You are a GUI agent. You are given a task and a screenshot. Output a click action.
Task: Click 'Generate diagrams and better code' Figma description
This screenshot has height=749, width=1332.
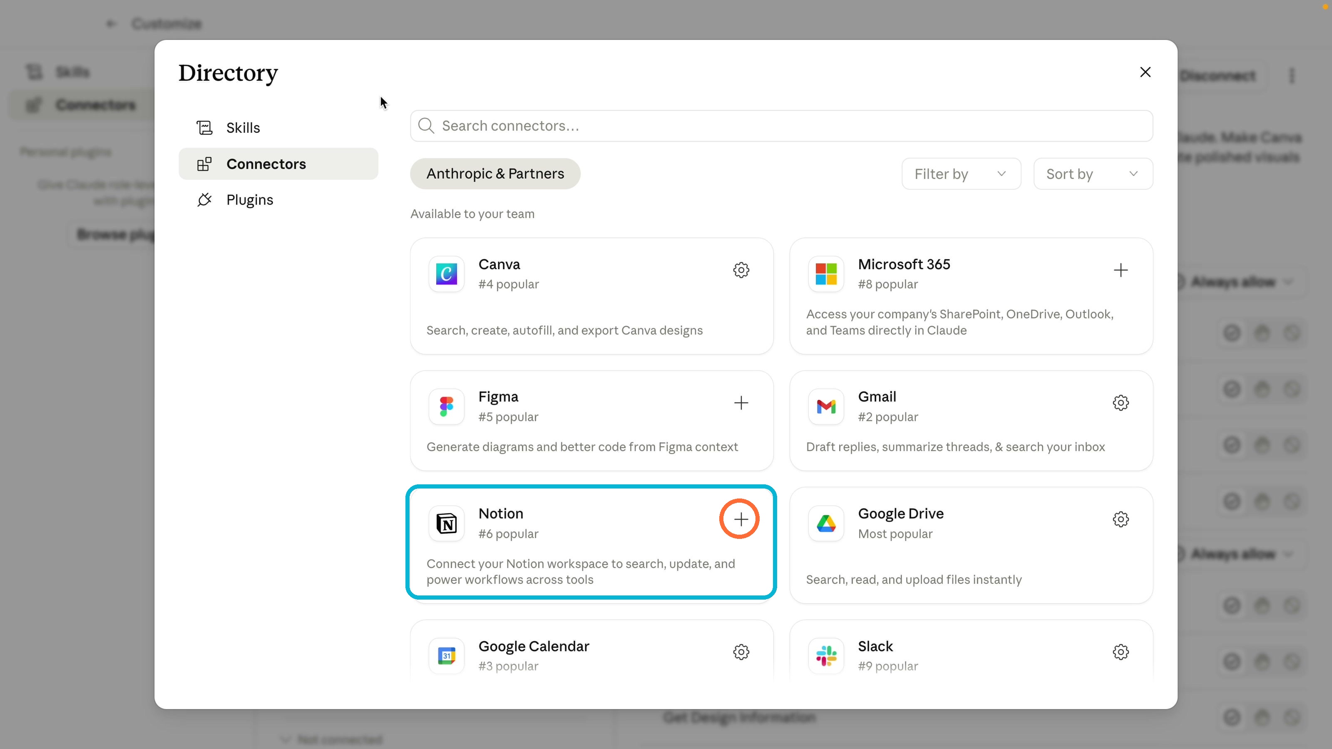pyautogui.click(x=582, y=446)
